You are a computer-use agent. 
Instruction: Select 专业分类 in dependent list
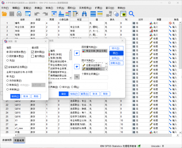pos(94,51)
